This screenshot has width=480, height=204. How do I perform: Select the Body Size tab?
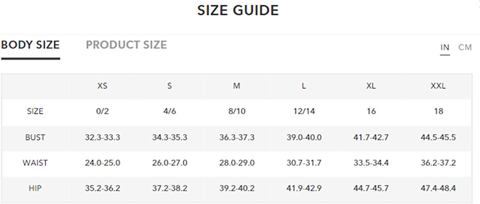point(30,45)
